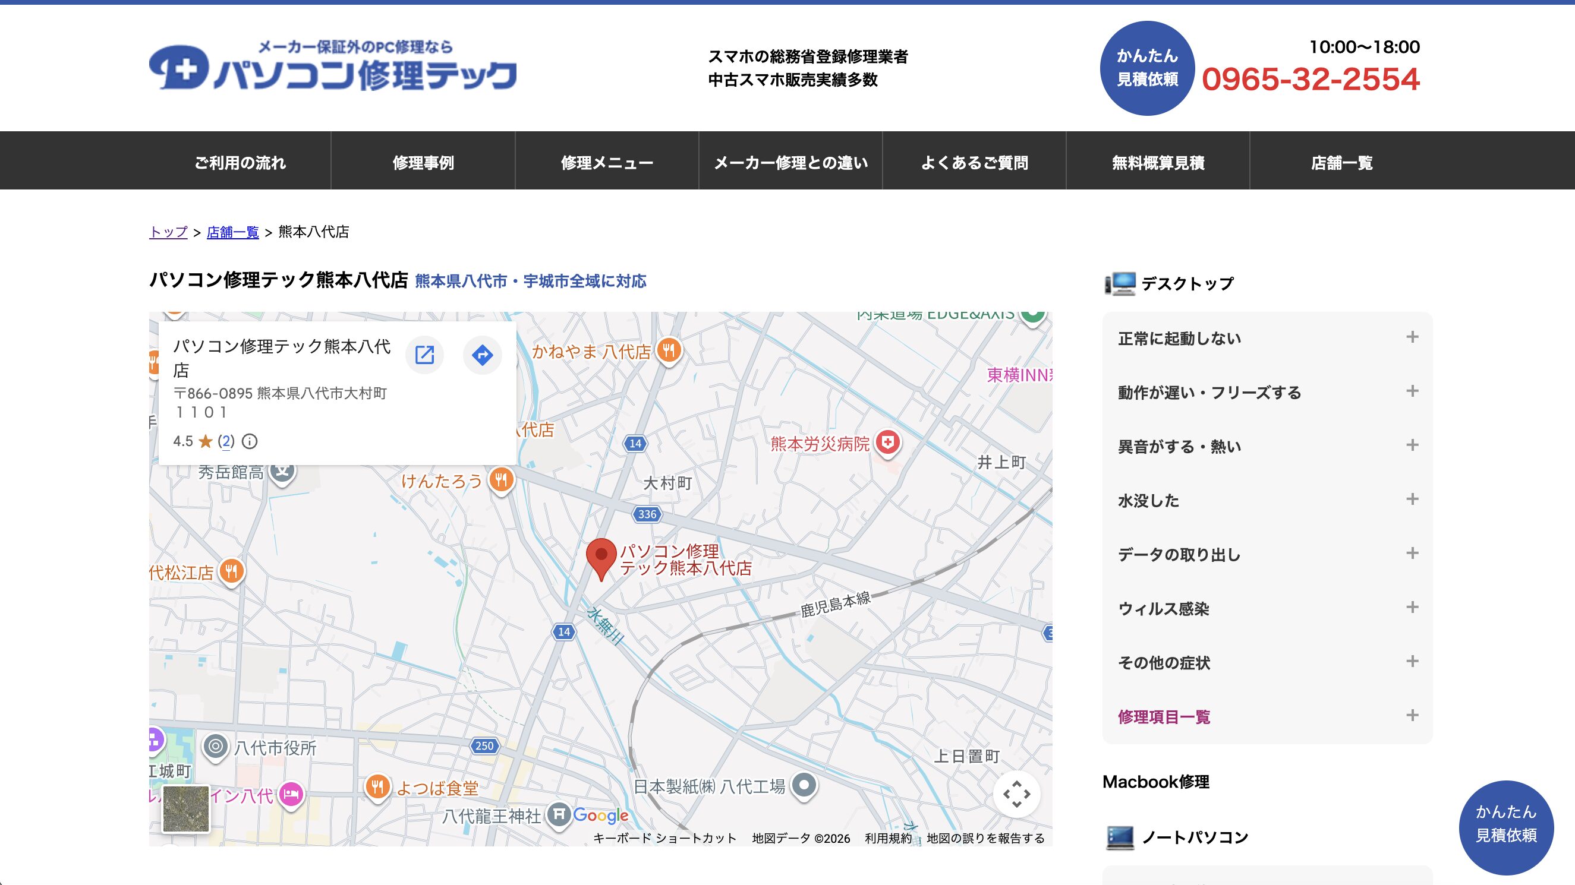
Task: Expand ウィルス感染 section
Action: [x=1268, y=608]
